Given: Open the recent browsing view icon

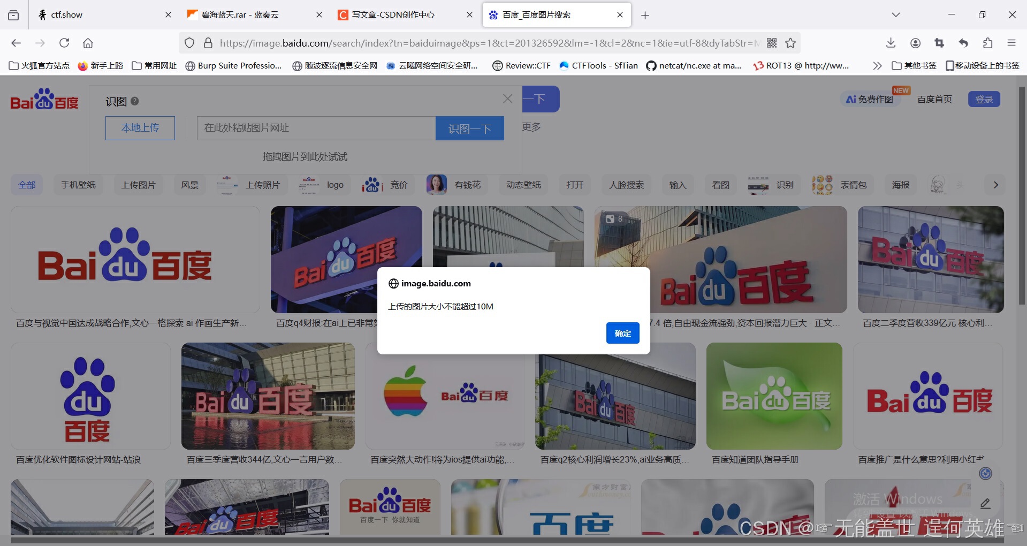Looking at the screenshot, I should point(13,15).
